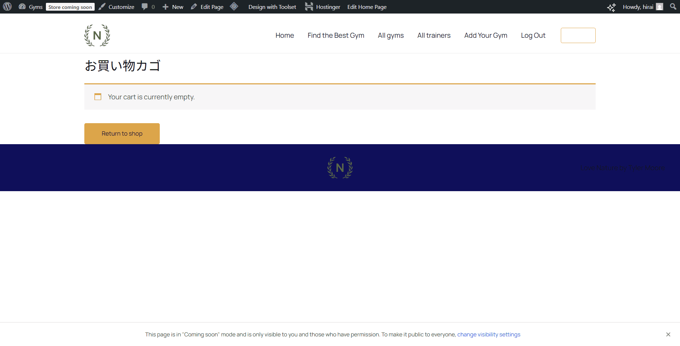Screen dimensions: 680x346
Task: Go to Find the Best Gym page
Action: 336,35
